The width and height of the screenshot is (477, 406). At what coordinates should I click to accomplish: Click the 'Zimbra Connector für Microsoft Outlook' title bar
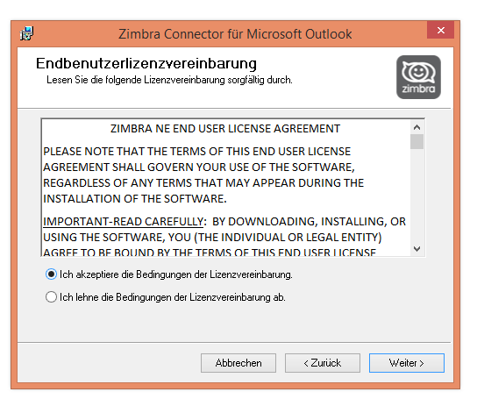[x=235, y=33]
